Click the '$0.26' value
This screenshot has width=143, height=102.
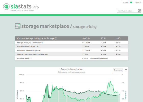coord(118,50)
